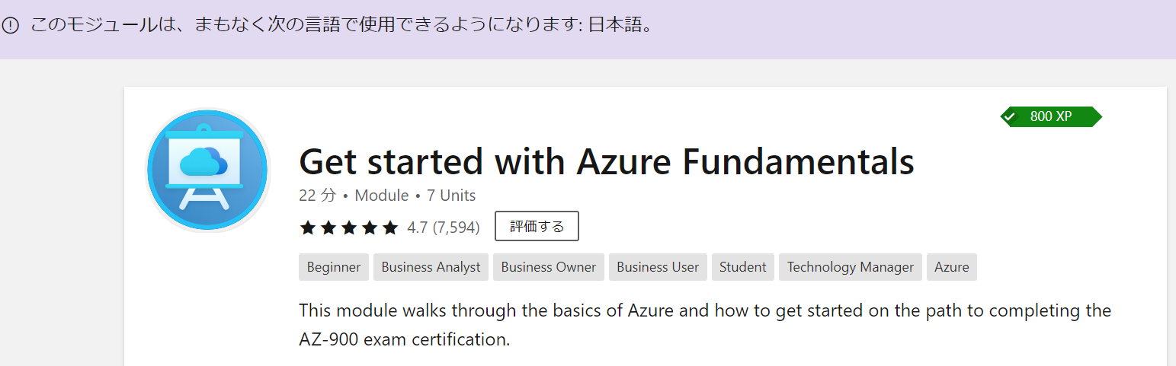1176x366 pixels.
Task: Click the green 800 XP completion badge
Action: point(1051,116)
